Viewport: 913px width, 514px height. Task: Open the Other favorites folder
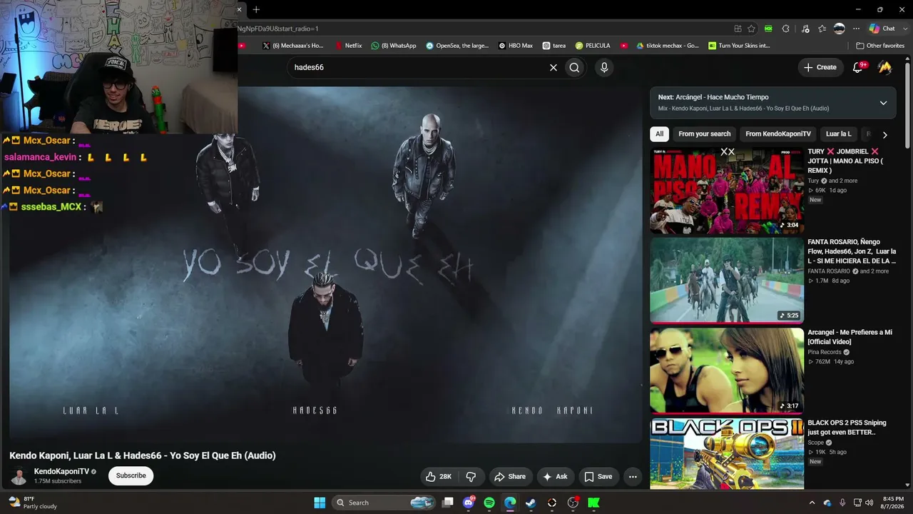(880, 46)
